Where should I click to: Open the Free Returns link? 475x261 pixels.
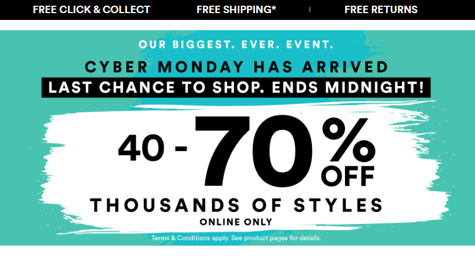[381, 10]
